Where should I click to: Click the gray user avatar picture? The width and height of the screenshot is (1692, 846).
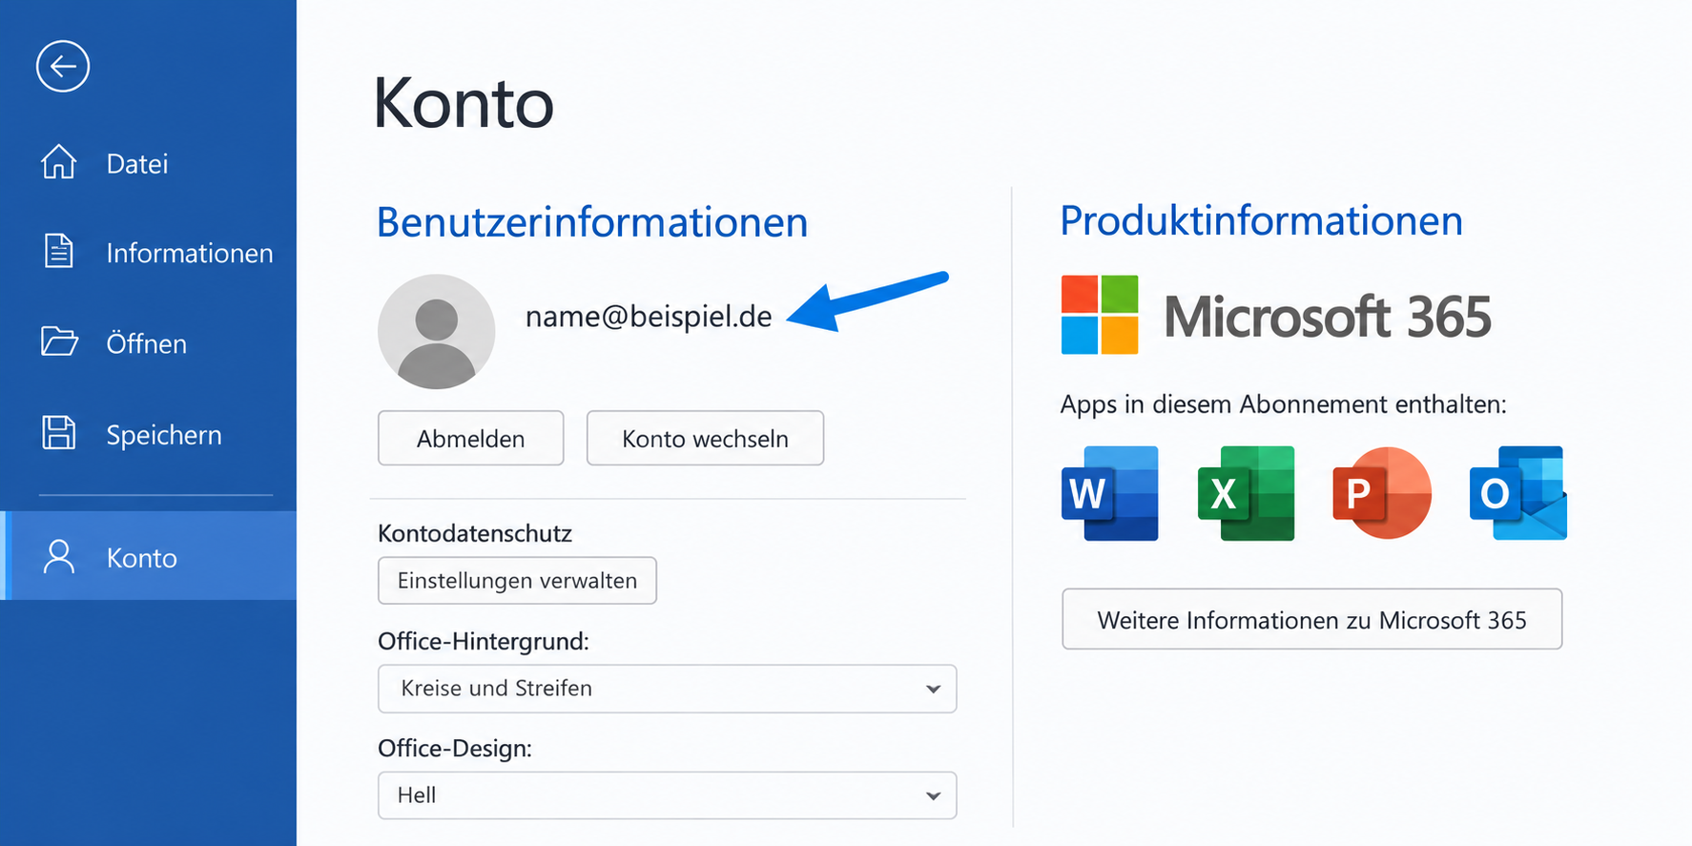click(x=437, y=332)
